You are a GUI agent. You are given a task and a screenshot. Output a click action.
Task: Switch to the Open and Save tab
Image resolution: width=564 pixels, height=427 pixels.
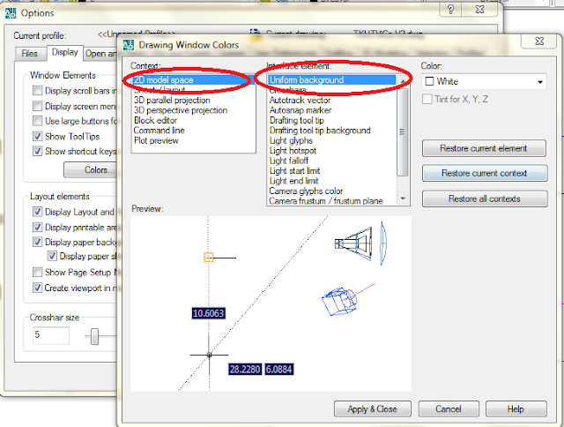pyautogui.click(x=101, y=54)
